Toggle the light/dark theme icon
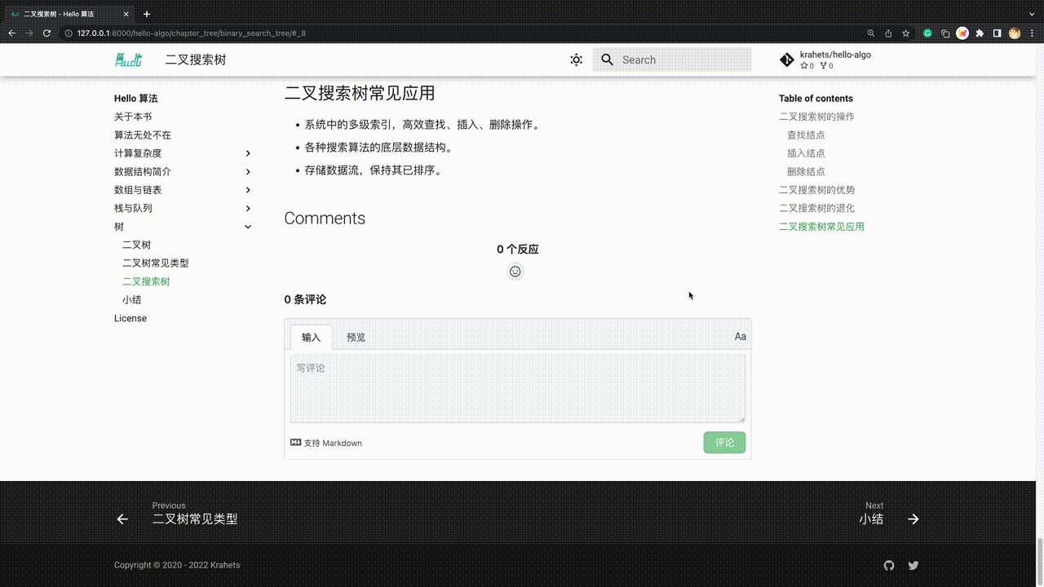Screen dimensions: 1044x587 [576, 60]
